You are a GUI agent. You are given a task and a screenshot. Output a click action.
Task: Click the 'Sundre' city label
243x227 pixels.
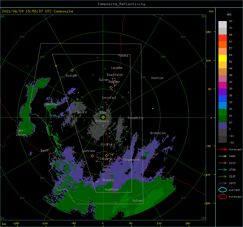click(82, 112)
